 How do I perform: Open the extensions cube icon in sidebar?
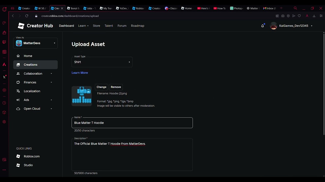click(4, 112)
